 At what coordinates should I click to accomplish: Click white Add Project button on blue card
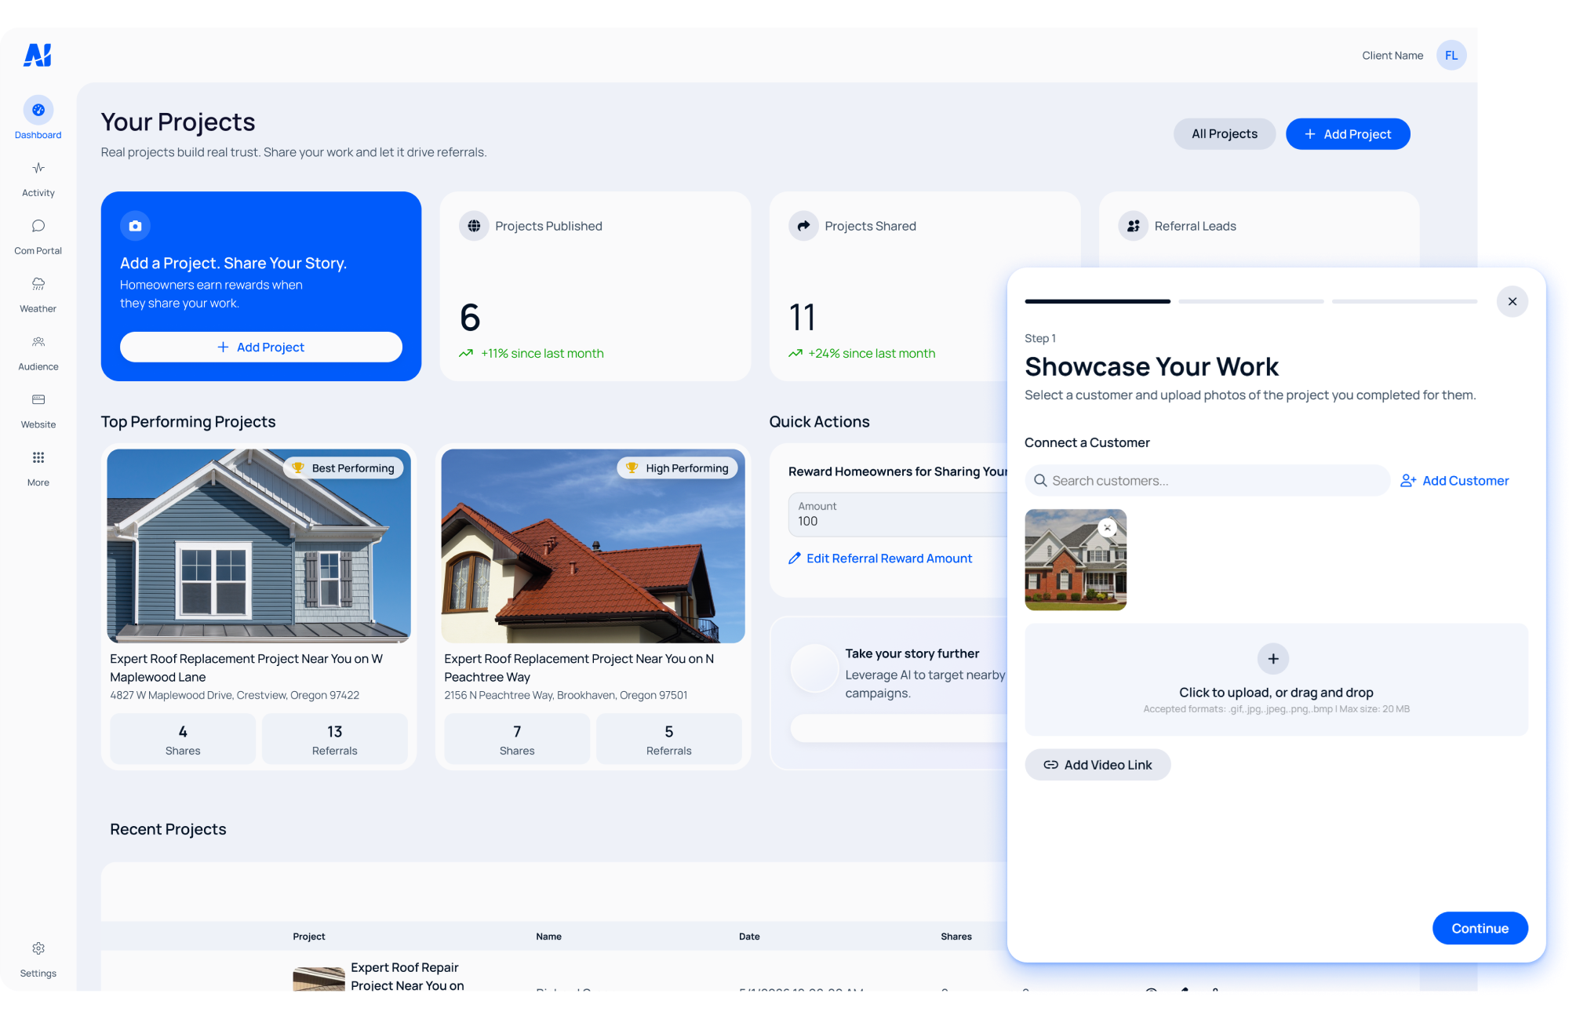[x=261, y=347]
